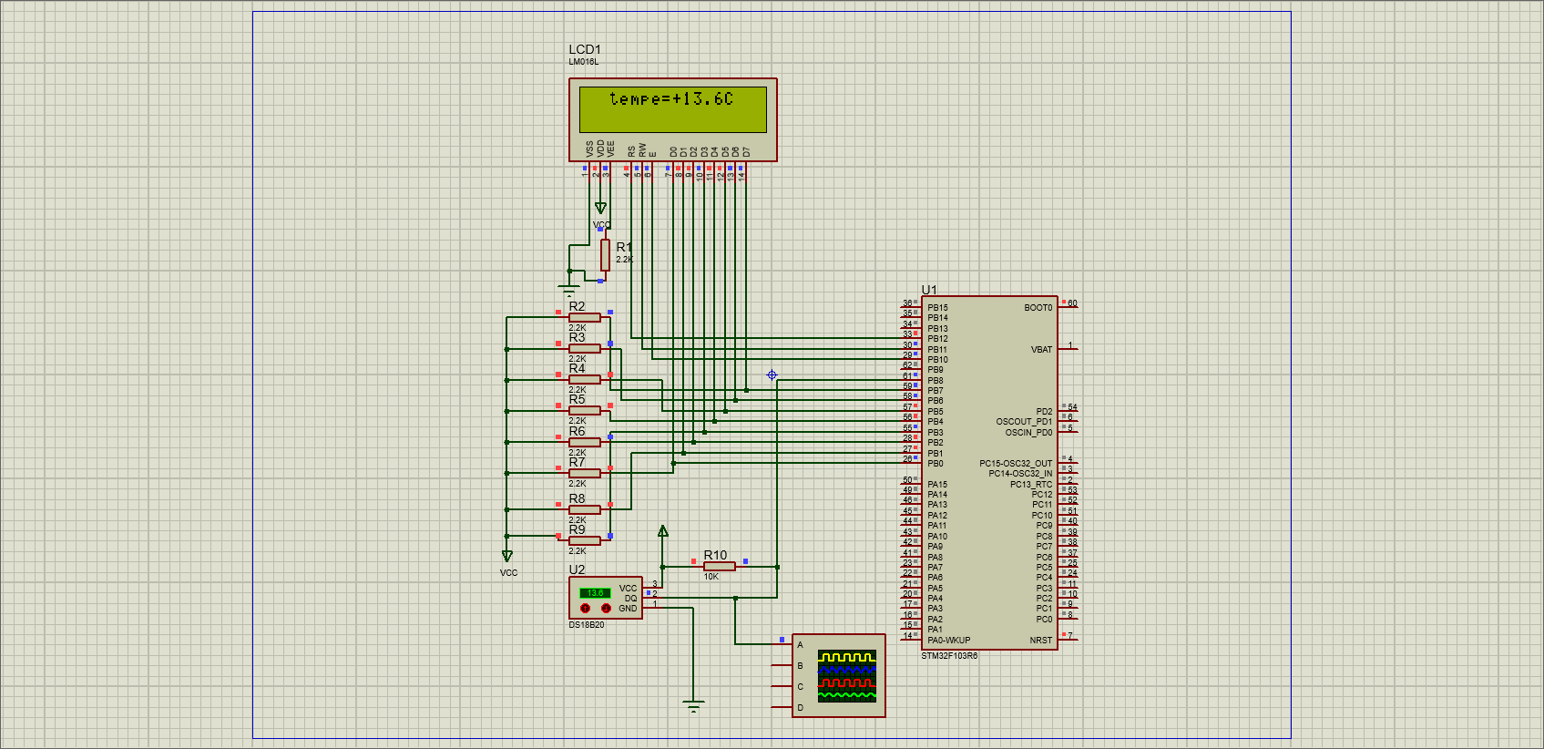
Task: Click the PC15-OSC32_OUT pin label
Action: point(1016,464)
